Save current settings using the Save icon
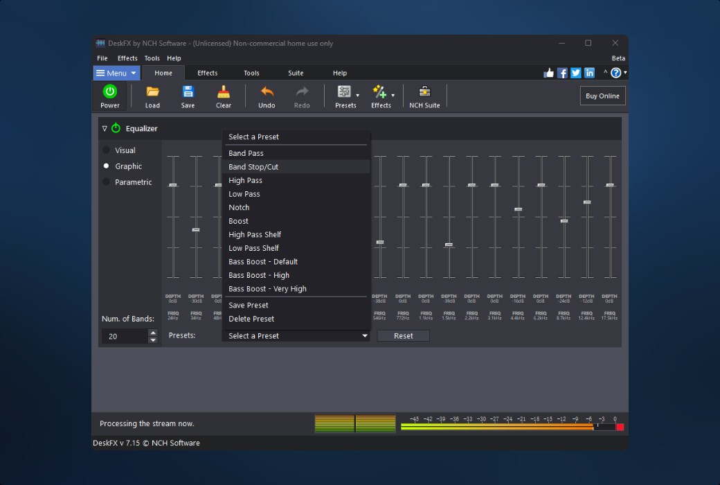 (188, 91)
